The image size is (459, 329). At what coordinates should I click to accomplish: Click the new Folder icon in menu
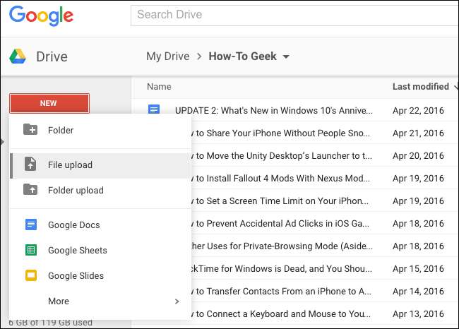[30, 130]
